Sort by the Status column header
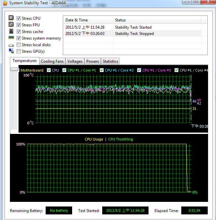The image size is (216, 220). click(157, 20)
